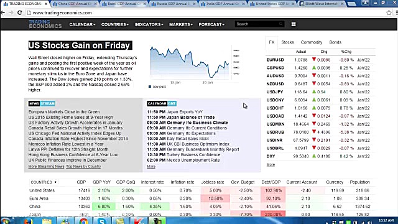Open COUNTRIES table filter dropdown arrow
Screen dimensions: 398x224
click(x=55, y=182)
